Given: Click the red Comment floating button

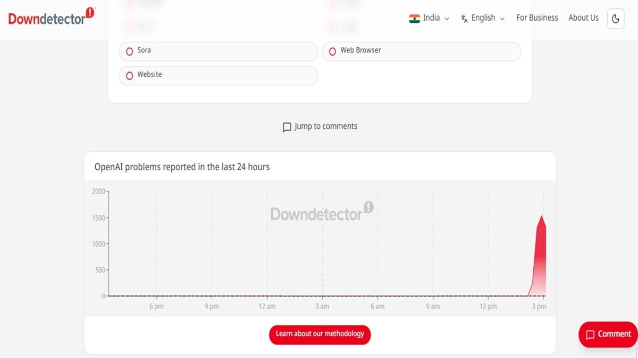Looking at the screenshot, I should (x=608, y=335).
